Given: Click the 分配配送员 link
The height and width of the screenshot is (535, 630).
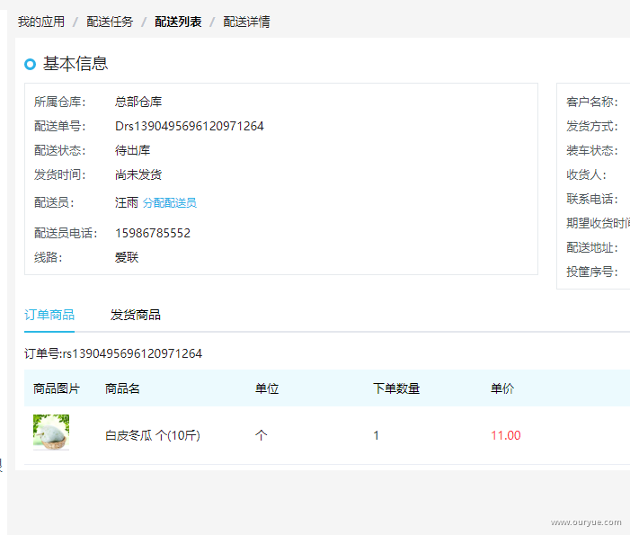Looking at the screenshot, I should (x=170, y=203).
